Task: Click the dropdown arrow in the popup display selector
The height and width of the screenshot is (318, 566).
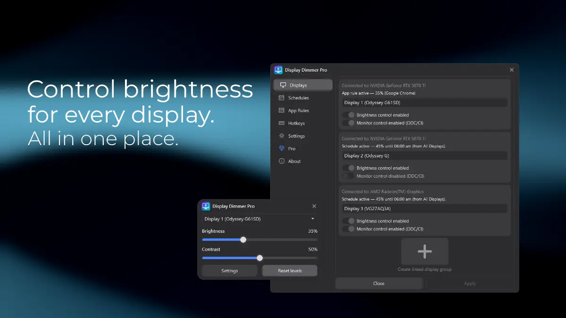Action: tap(312, 219)
